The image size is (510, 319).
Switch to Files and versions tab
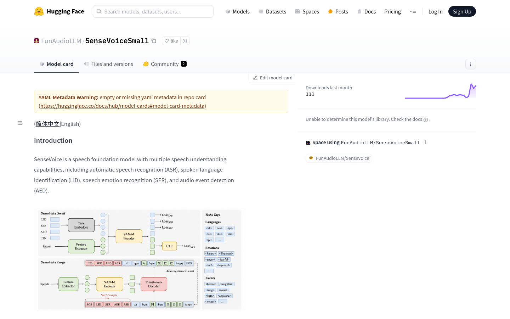coord(108,64)
